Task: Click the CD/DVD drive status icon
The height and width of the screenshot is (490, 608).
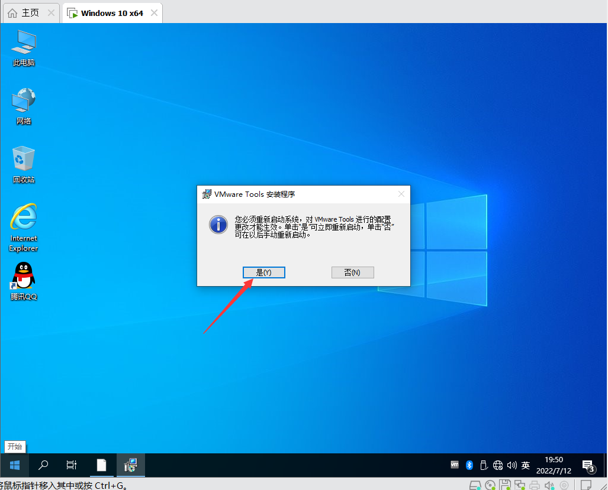Action: pos(490,485)
